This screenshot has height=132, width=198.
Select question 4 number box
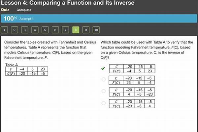(x=35, y=30)
